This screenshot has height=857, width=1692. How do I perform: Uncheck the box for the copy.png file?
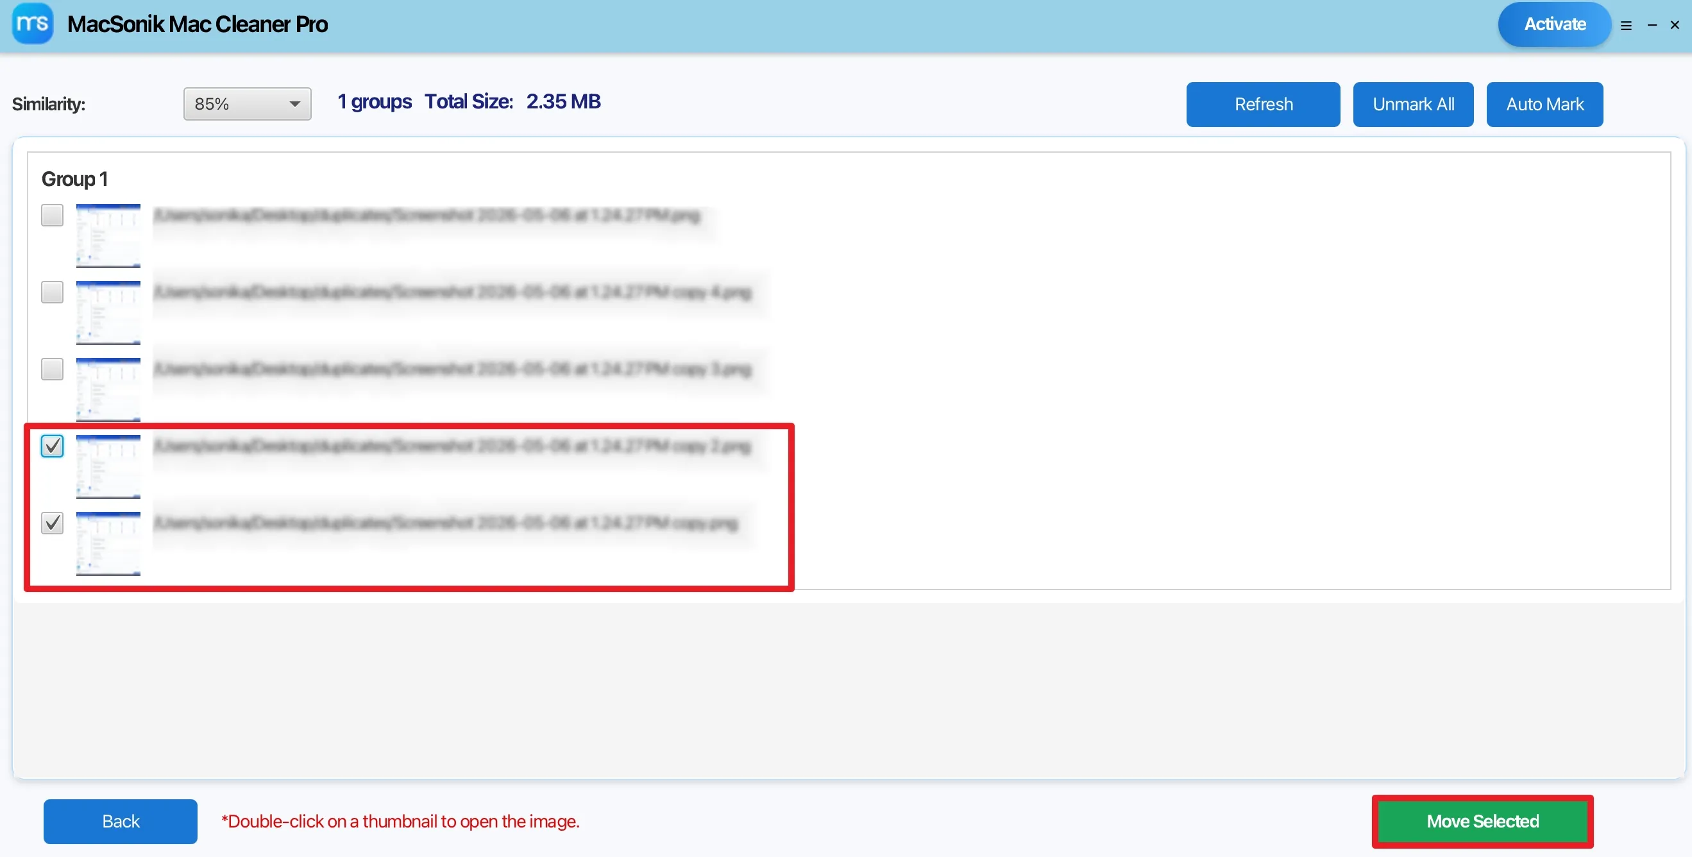coord(52,523)
